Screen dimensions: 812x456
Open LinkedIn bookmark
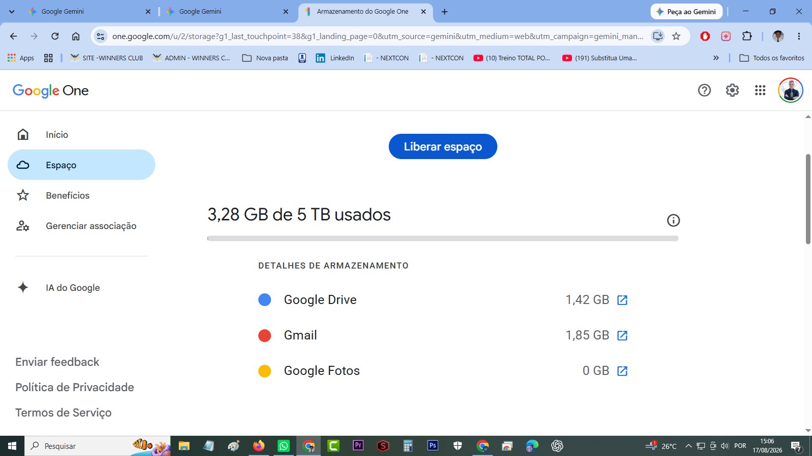[x=335, y=58]
